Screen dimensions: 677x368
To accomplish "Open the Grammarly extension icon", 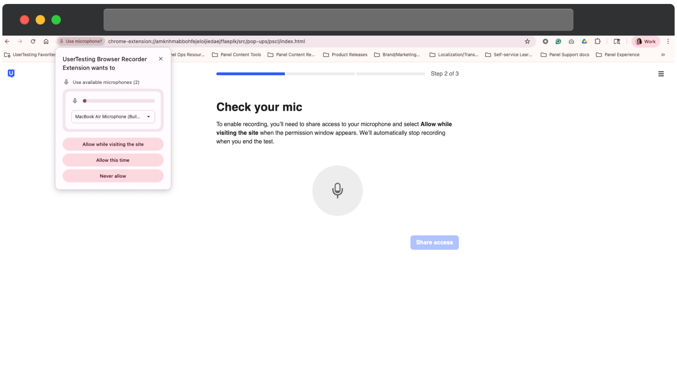I will point(558,41).
